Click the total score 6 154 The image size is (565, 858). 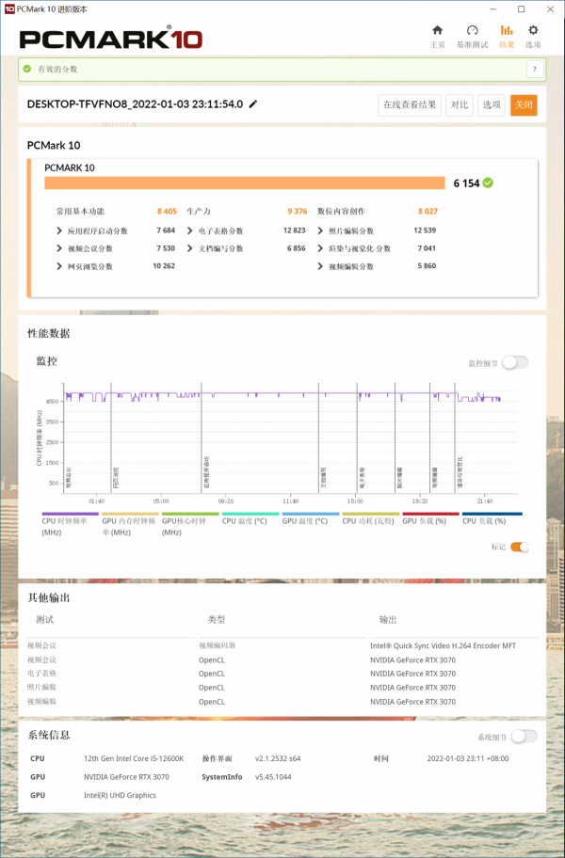pos(466,183)
